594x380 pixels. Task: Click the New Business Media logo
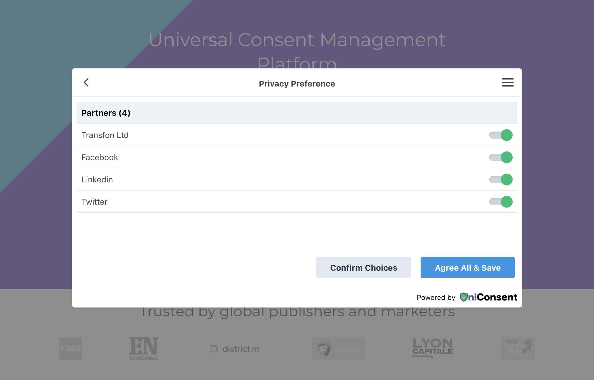tap(518, 348)
